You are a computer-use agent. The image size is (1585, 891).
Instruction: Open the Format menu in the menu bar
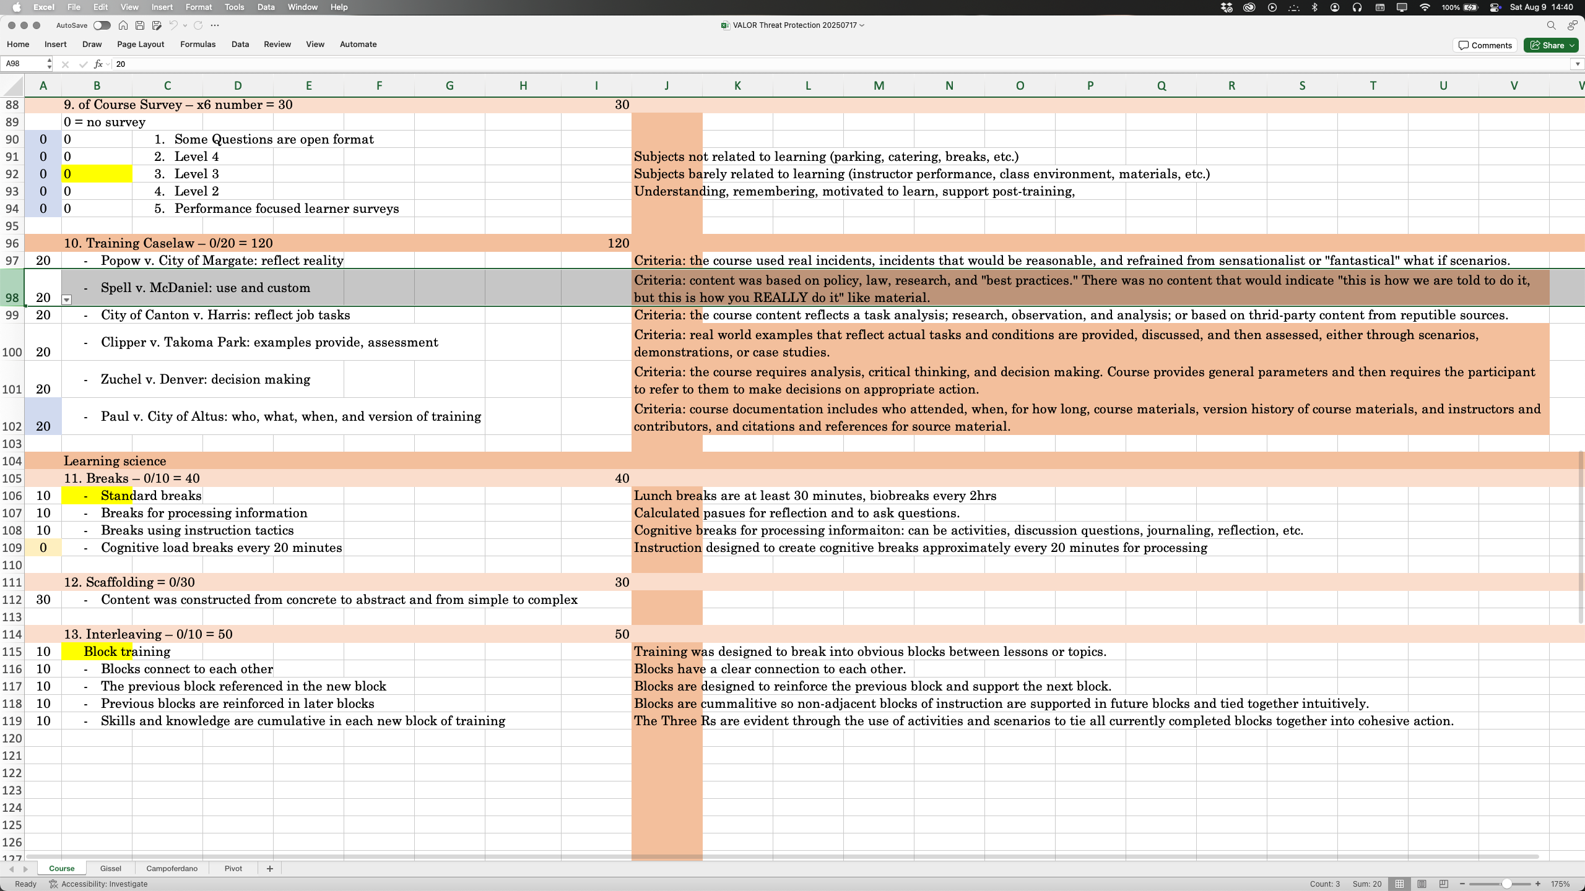[199, 7]
